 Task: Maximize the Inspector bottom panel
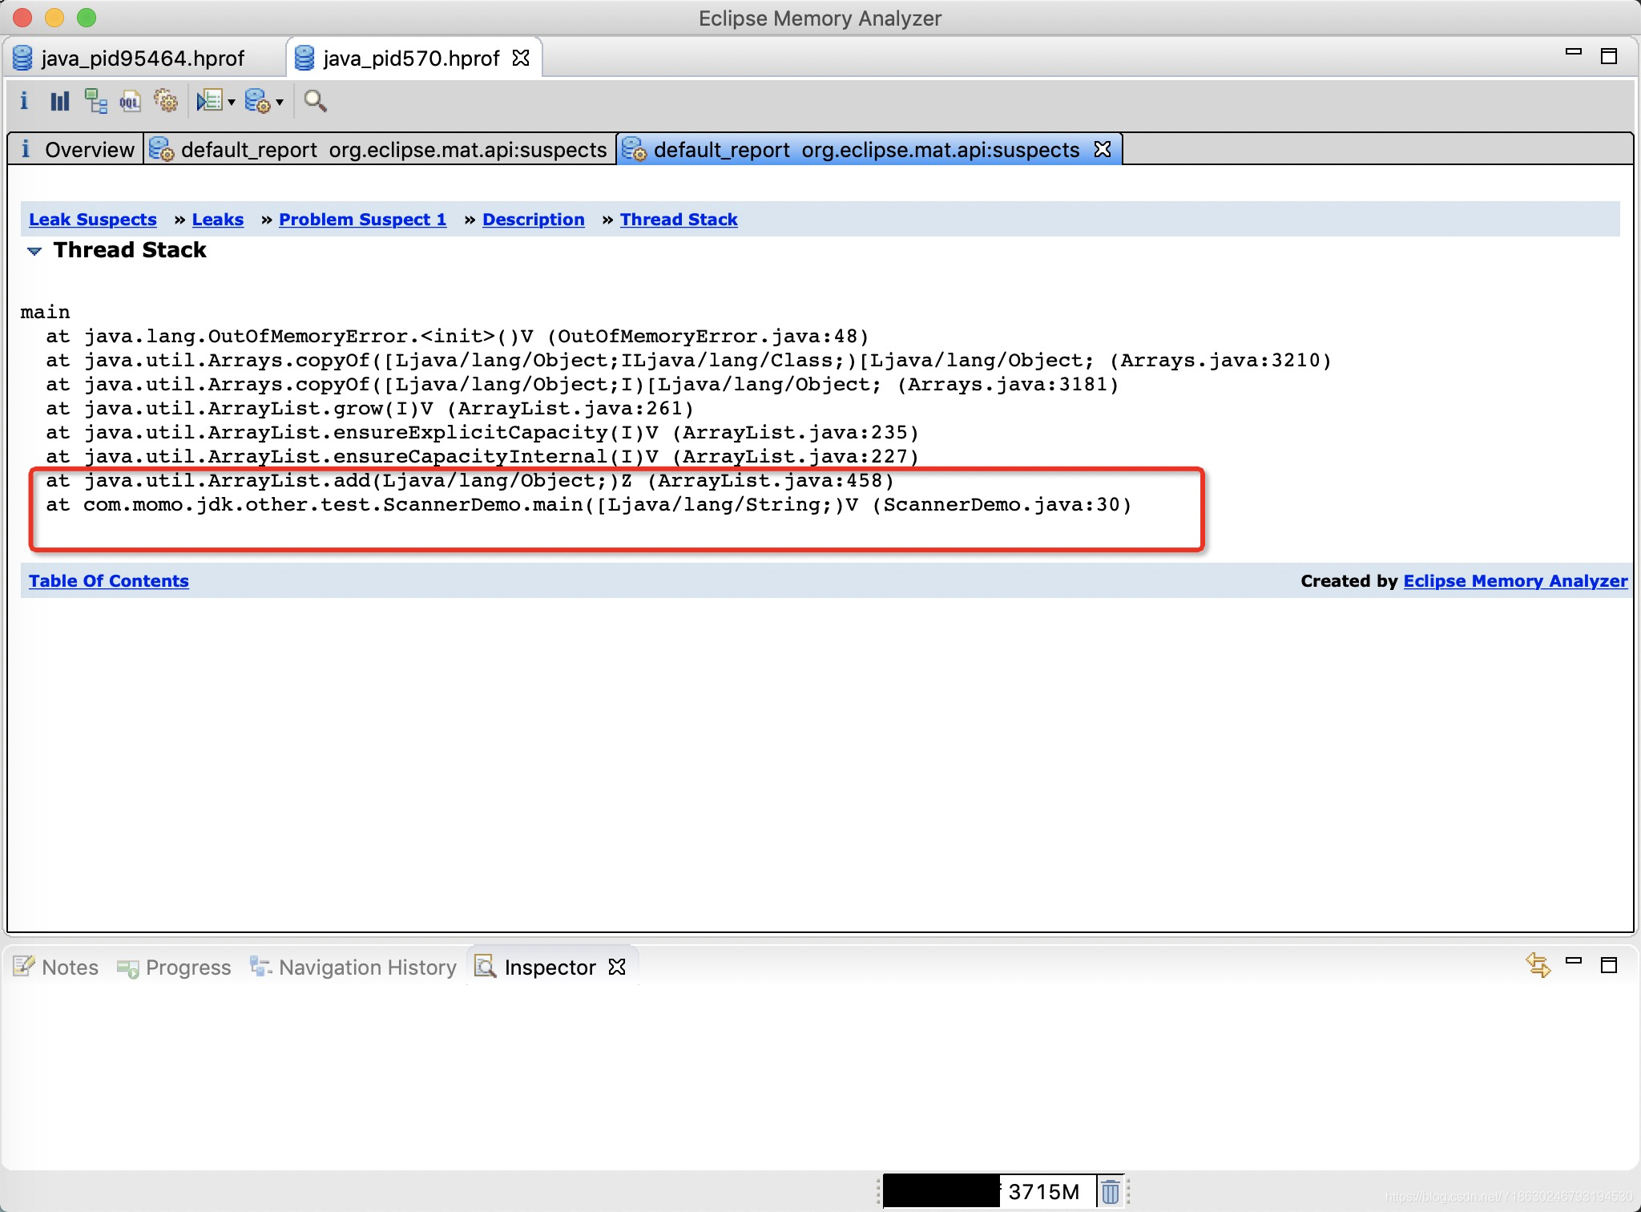coord(1608,965)
